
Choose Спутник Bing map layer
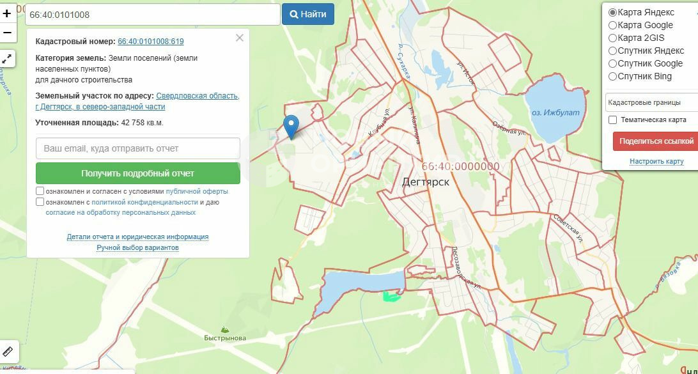[612, 76]
